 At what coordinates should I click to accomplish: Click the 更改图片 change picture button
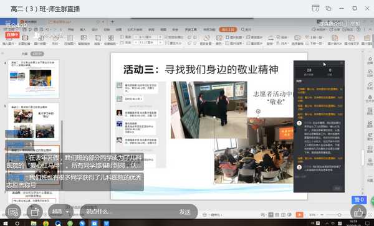[254, 37]
